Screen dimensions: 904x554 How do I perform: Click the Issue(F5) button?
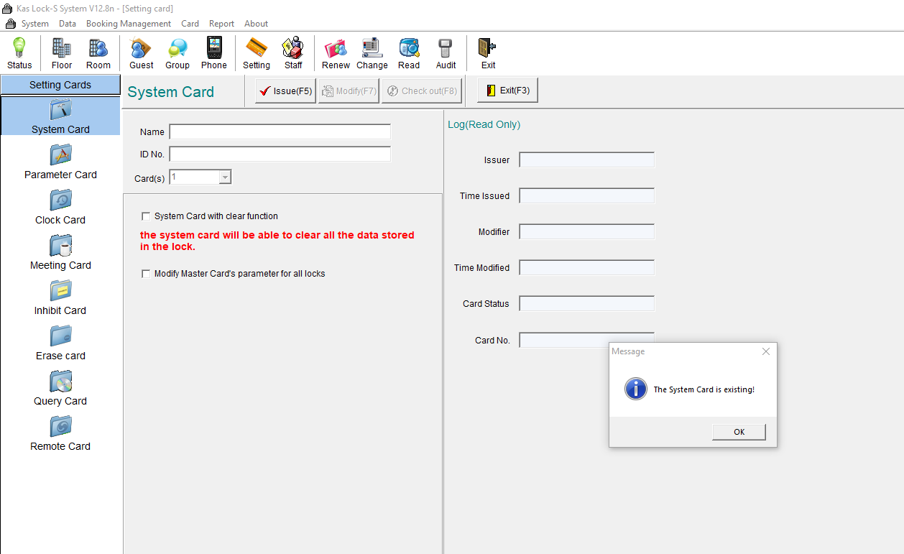coord(286,91)
